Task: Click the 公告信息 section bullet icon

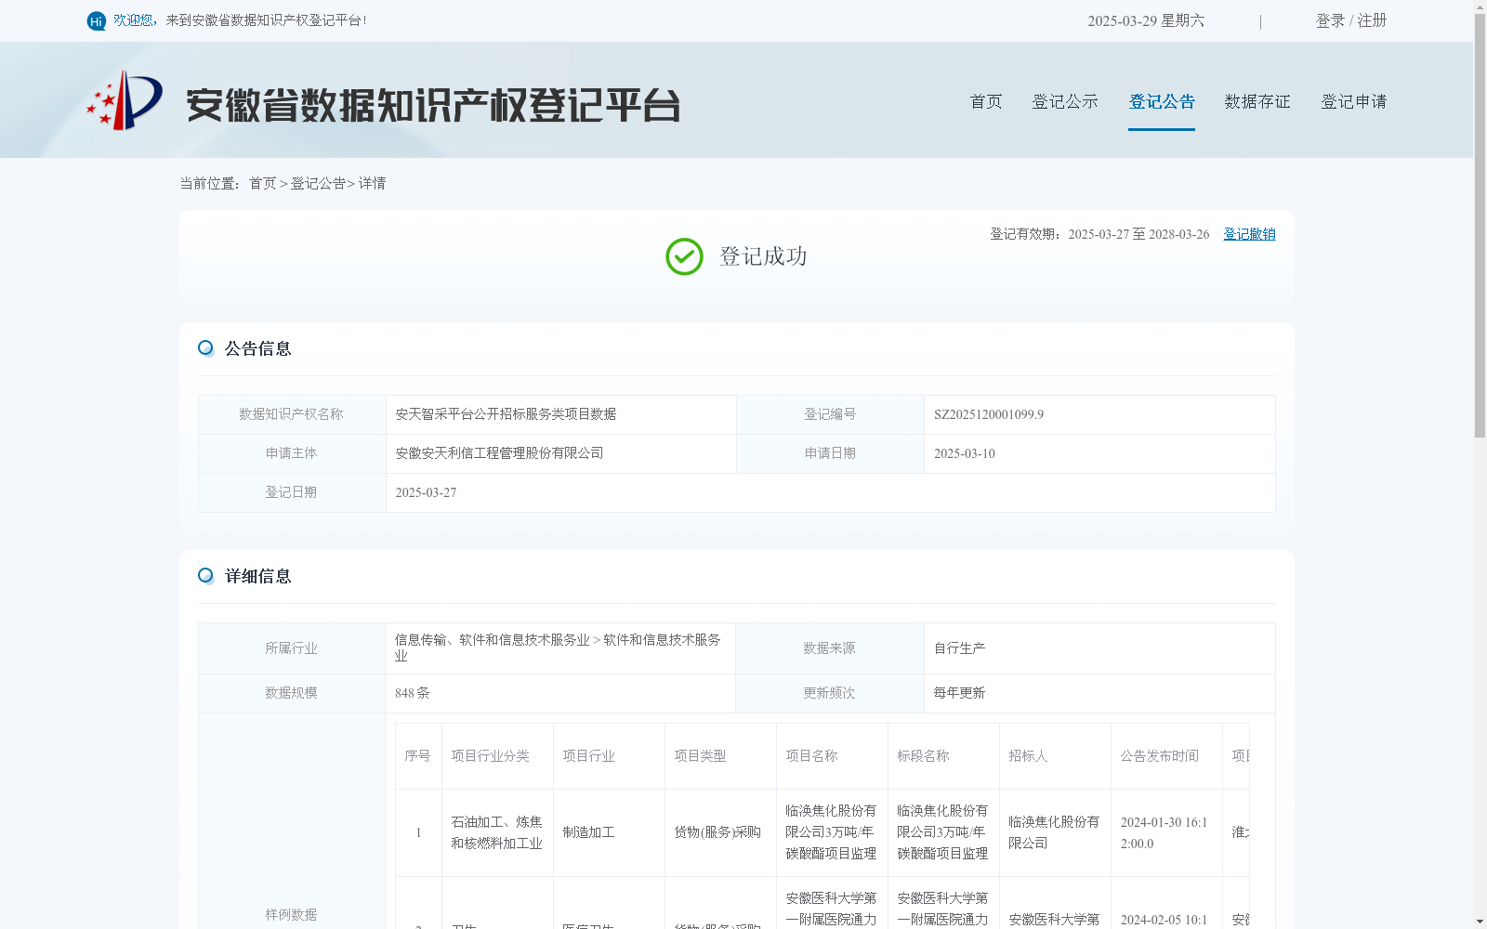Action: [x=206, y=348]
